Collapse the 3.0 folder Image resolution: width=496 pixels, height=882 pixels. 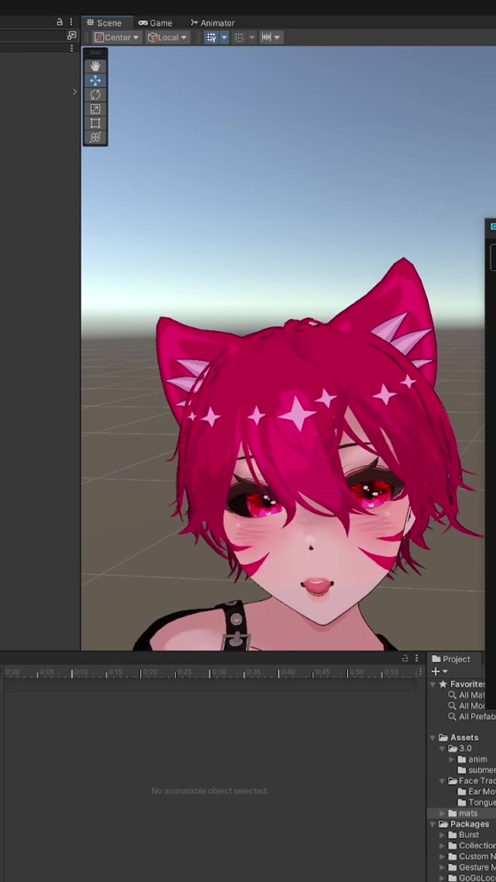442,749
